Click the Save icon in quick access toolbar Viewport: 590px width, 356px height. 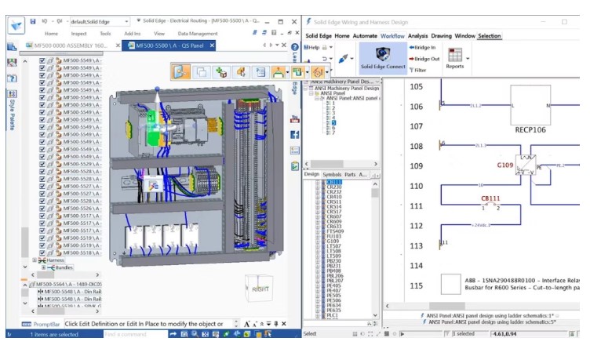pos(33,21)
